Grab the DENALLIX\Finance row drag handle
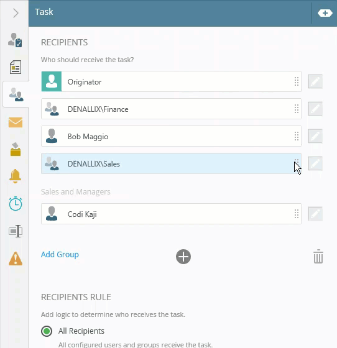This screenshot has height=348, width=337. point(297,109)
